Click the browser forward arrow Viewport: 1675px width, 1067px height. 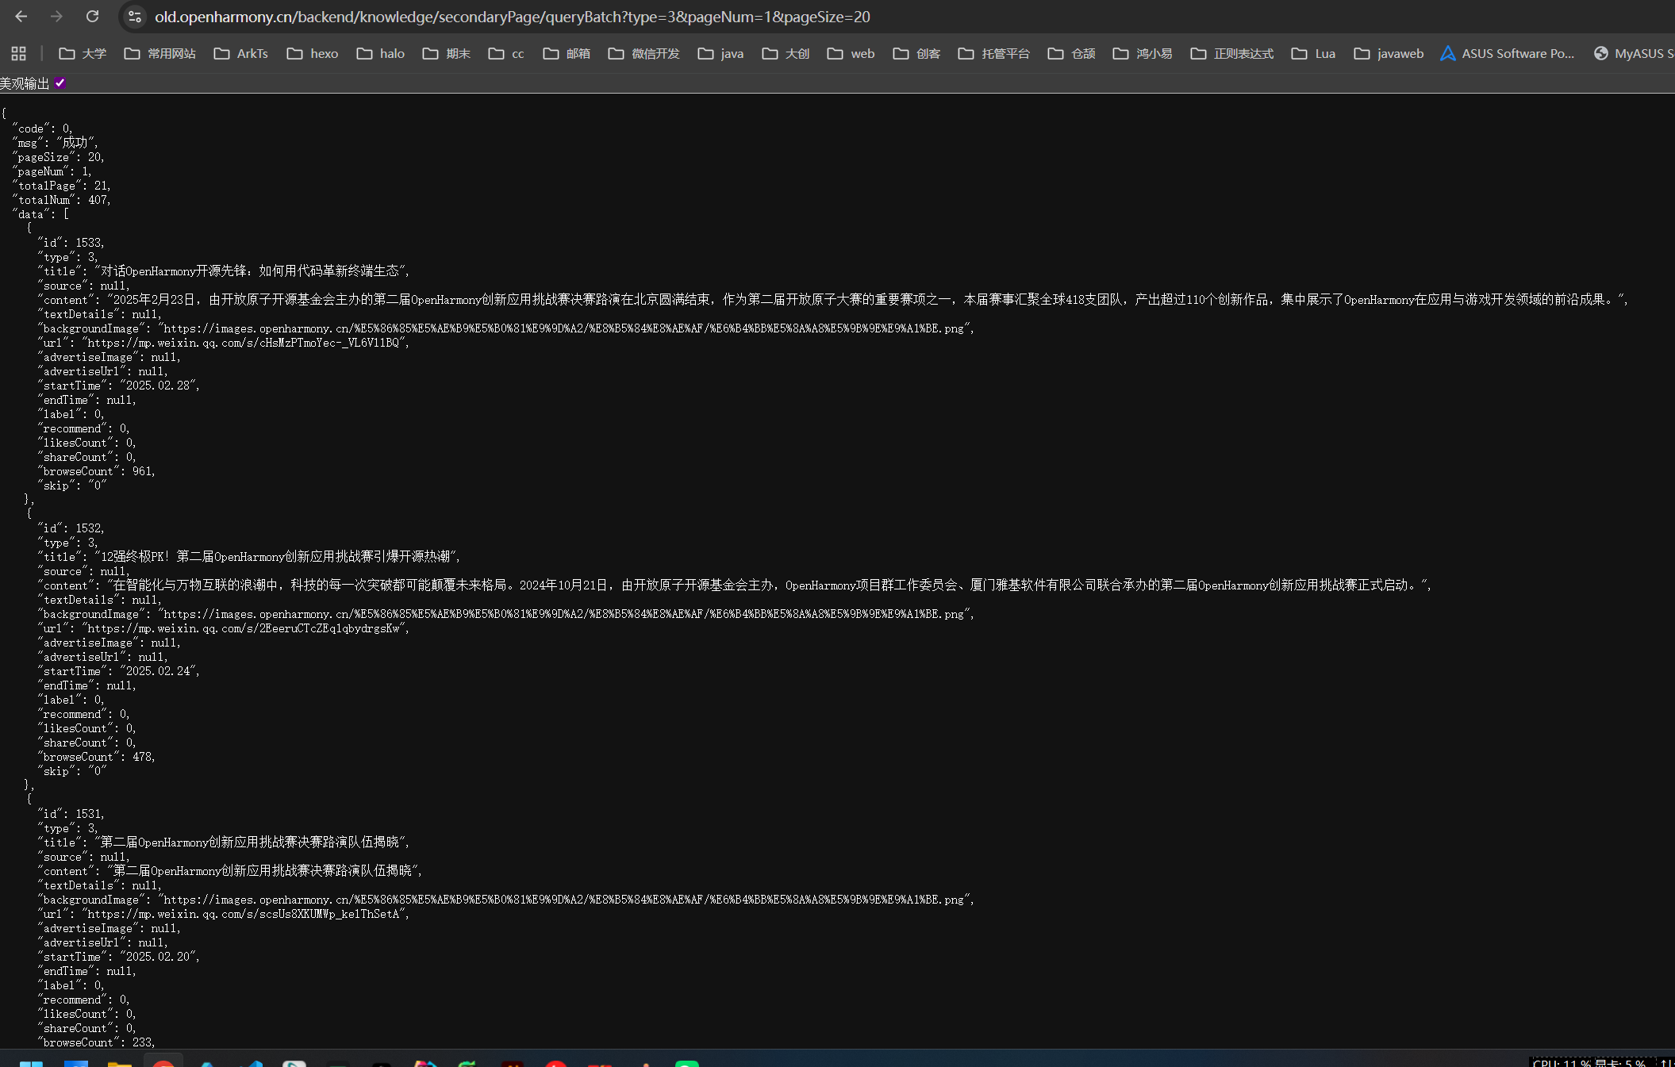click(x=56, y=17)
